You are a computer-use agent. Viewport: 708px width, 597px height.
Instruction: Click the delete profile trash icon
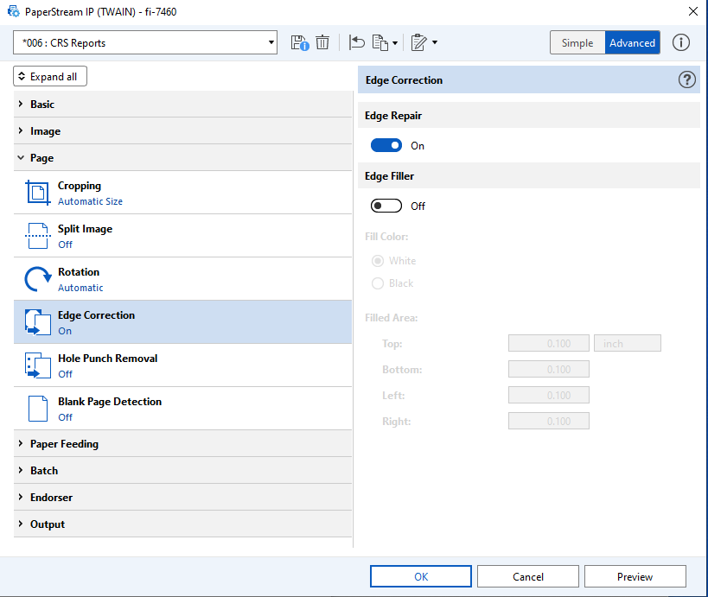click(322, 42)
